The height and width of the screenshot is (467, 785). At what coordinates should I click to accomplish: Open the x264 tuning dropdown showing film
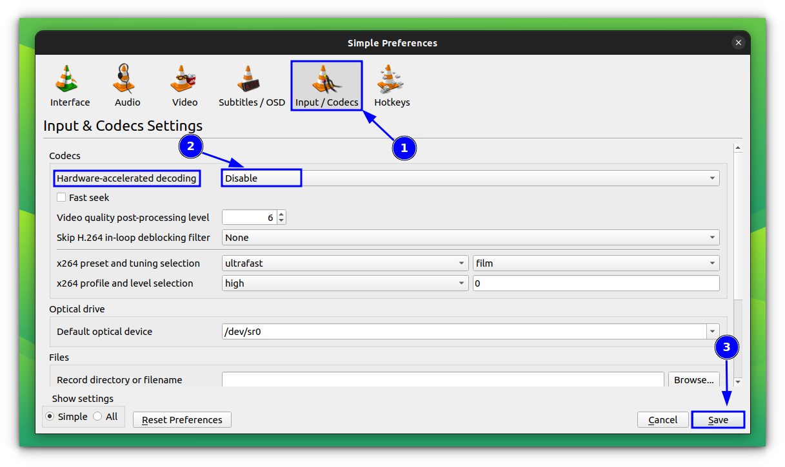(x=712, y=263)
